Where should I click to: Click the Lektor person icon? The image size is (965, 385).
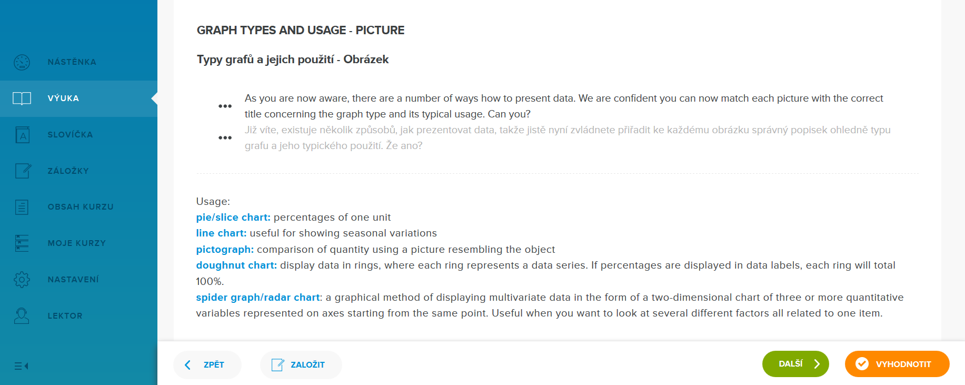tap(22, 315)
